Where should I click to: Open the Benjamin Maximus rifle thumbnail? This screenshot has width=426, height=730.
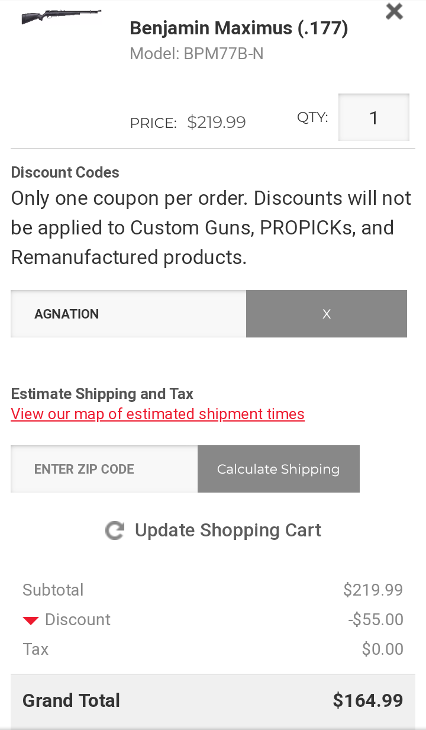coord(62,17)
